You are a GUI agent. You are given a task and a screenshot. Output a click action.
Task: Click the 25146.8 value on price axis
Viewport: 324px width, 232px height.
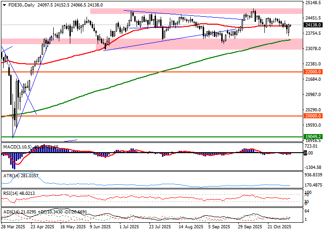tap(313, 2)
